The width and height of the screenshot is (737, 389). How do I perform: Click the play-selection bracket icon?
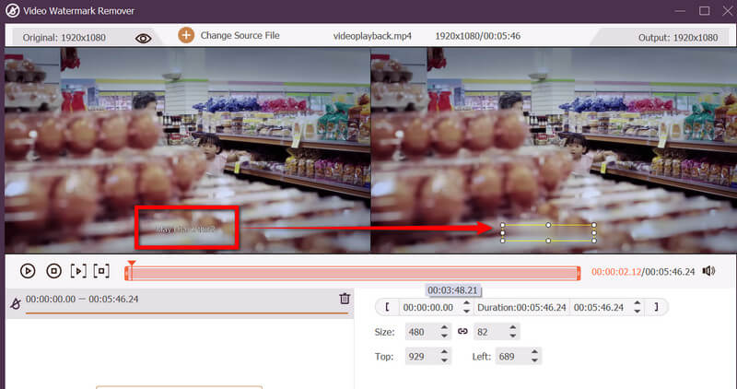102,271
